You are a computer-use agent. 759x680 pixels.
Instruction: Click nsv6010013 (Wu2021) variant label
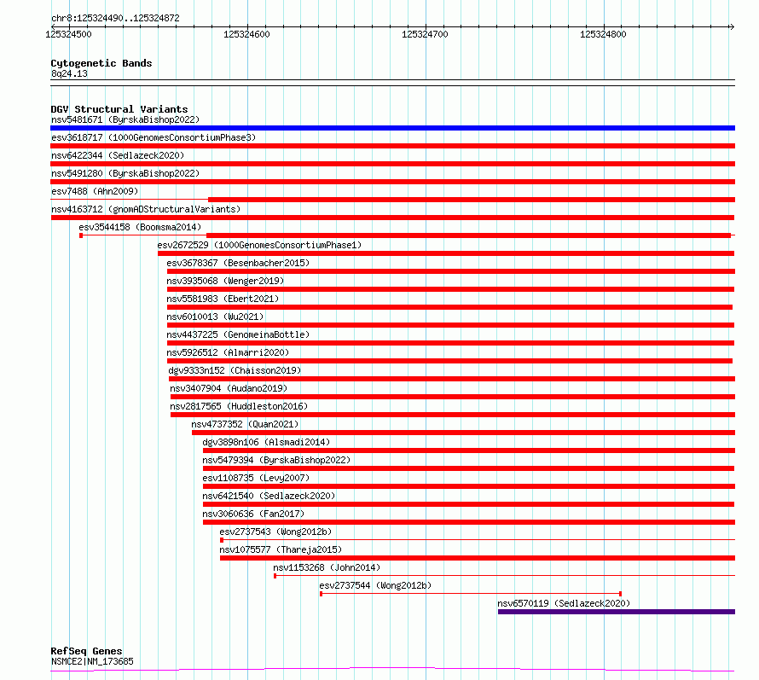[215, 317]
